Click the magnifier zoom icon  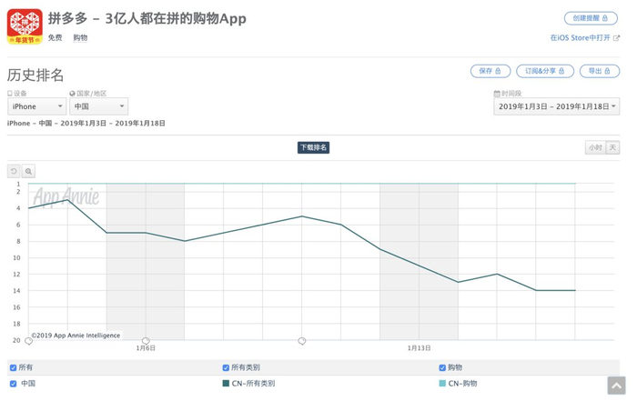click(x=29, y=171)
